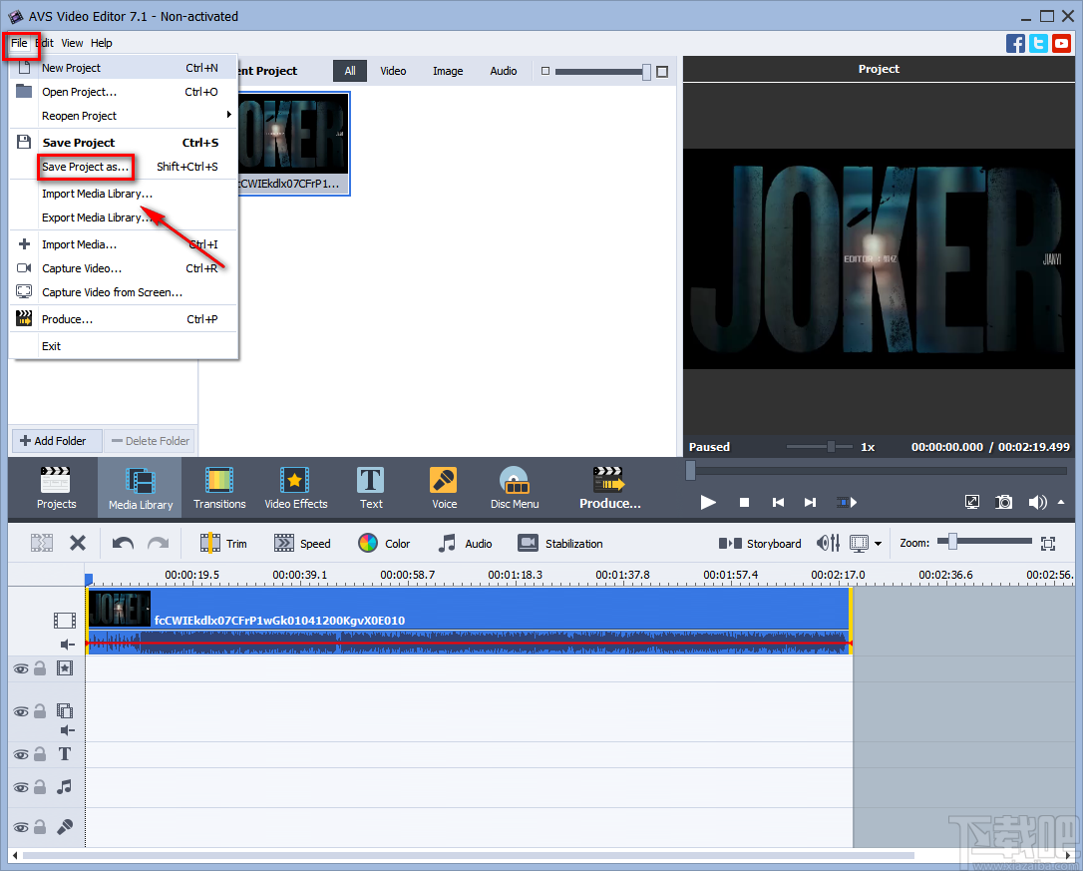Viewport: 1083px width, 871px height.
Task: Expand the Reopen Project submenu
Action: pos(125,116)
